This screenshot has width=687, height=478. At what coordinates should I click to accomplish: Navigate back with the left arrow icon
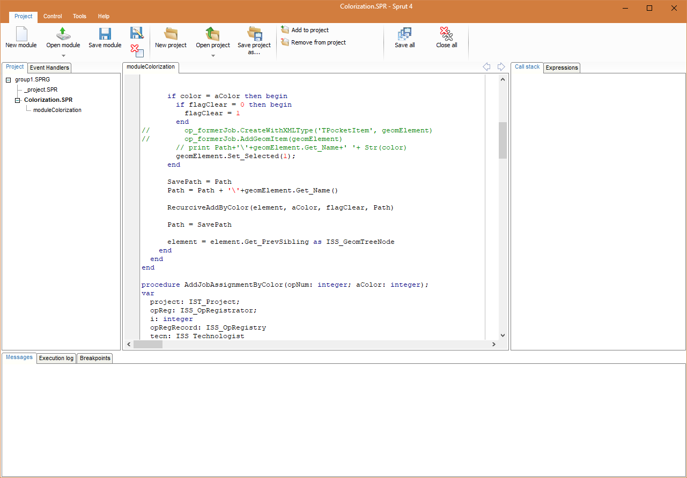point(486,66)
